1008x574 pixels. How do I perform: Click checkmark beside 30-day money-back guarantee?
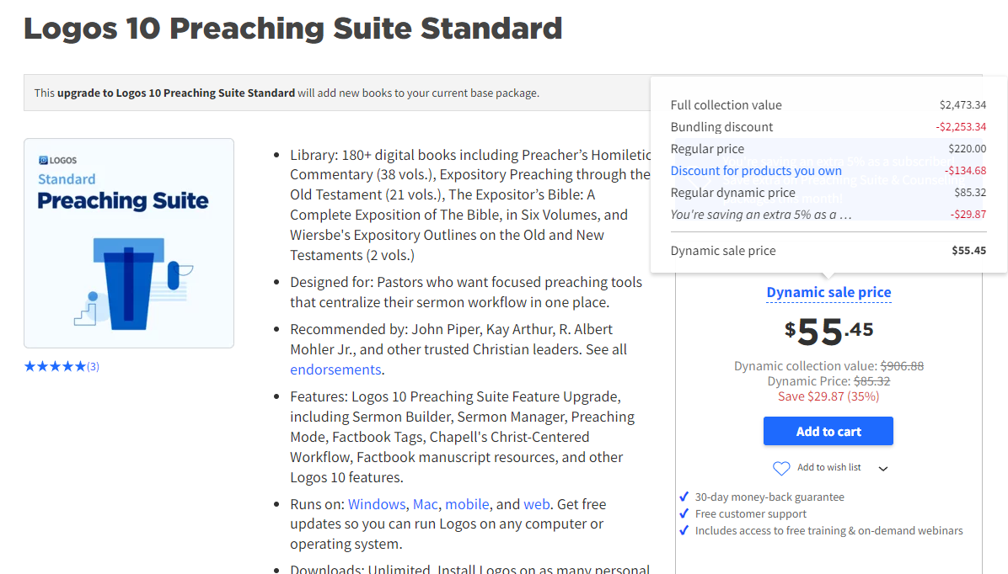[684, 497]
